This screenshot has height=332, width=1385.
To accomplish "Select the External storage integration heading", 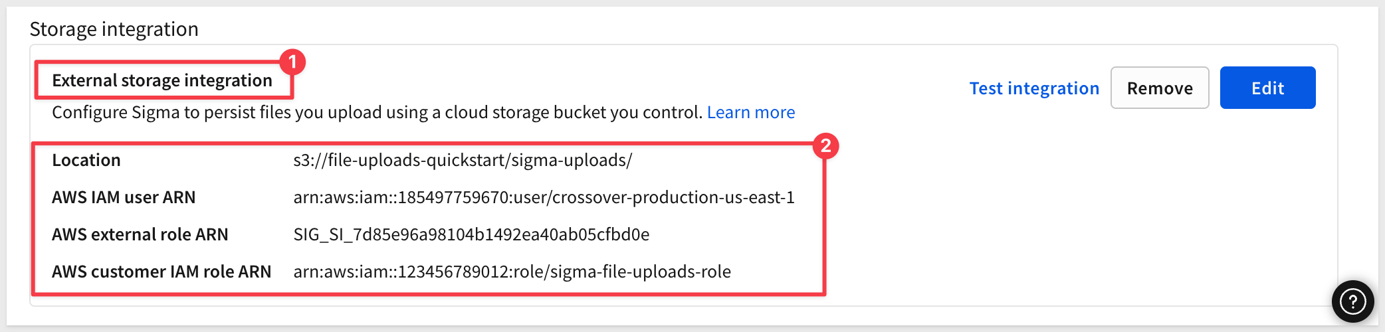I will (162, 80).
